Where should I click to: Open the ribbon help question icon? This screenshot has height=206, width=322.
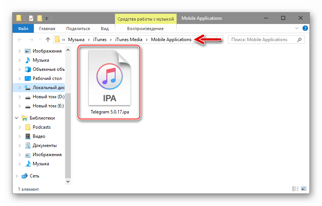tap(305, 28)
